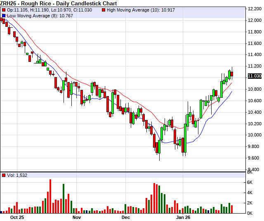264x221 pixels.
Task: Click the Nov label on the date axis
Action: point(77,216)
